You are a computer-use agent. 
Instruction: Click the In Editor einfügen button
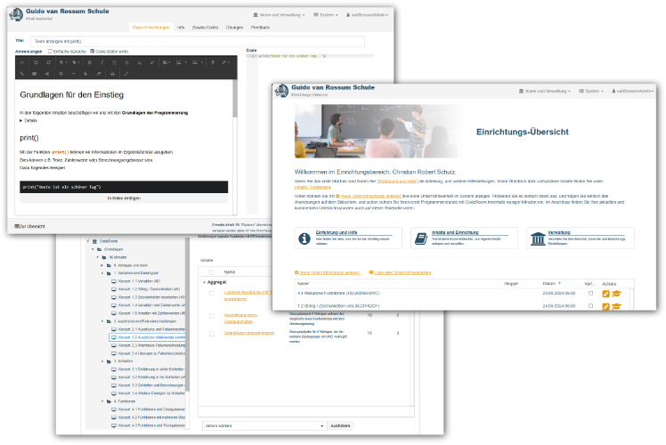[124, 198]
